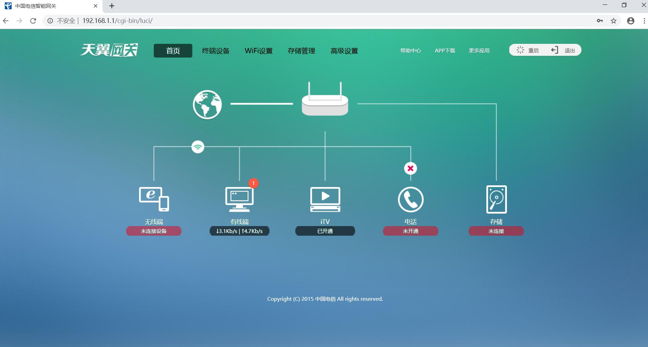Screen dimensions: 648x347
Task: Switch to the 存储管理 tab
Action: point(301,50)
